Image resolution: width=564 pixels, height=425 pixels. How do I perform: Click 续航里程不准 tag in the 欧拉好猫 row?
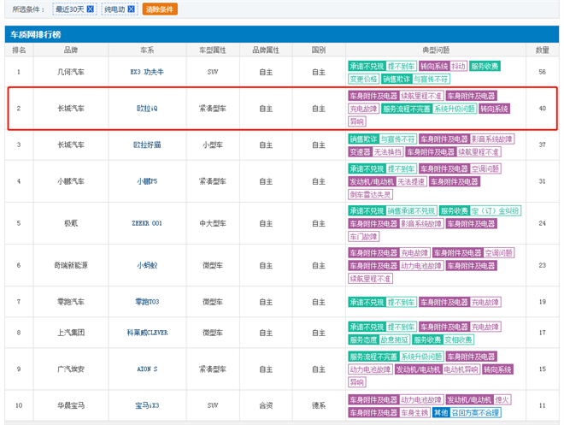pos(479,152)
